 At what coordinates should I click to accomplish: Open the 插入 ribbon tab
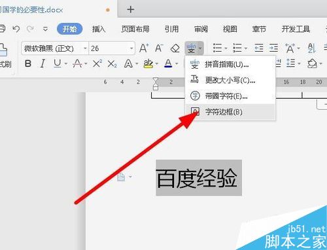click(x=99, y=29)
